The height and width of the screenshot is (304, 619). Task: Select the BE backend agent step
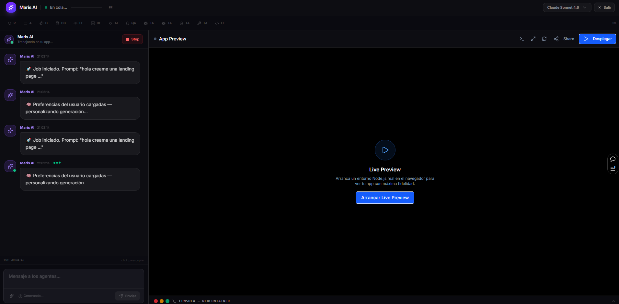point(96,23)
